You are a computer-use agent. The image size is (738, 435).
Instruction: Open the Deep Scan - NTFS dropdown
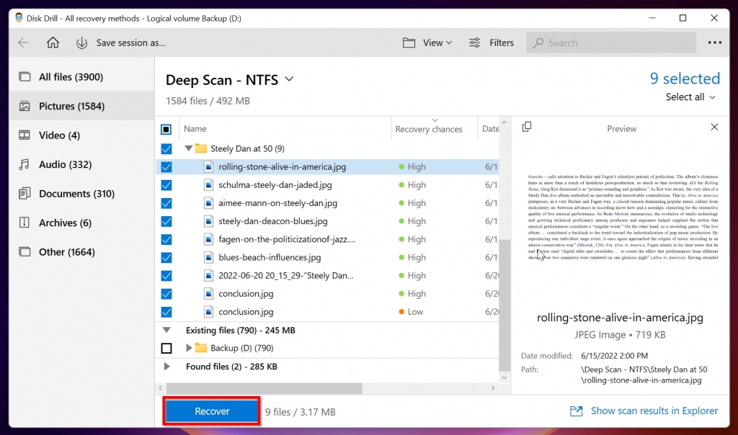pyautogui.click(x=288, y=80)
